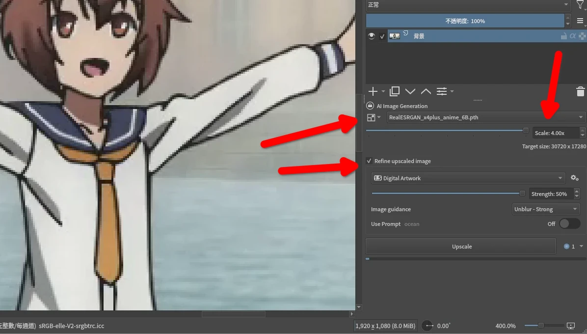Open the workspace mode selector beside model list
Screen dimensions: 587x334
tap(373, 117)
